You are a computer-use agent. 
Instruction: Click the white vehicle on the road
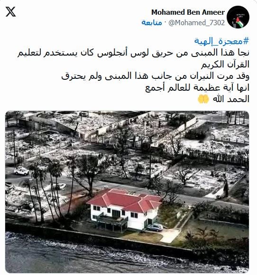(21, 171)
